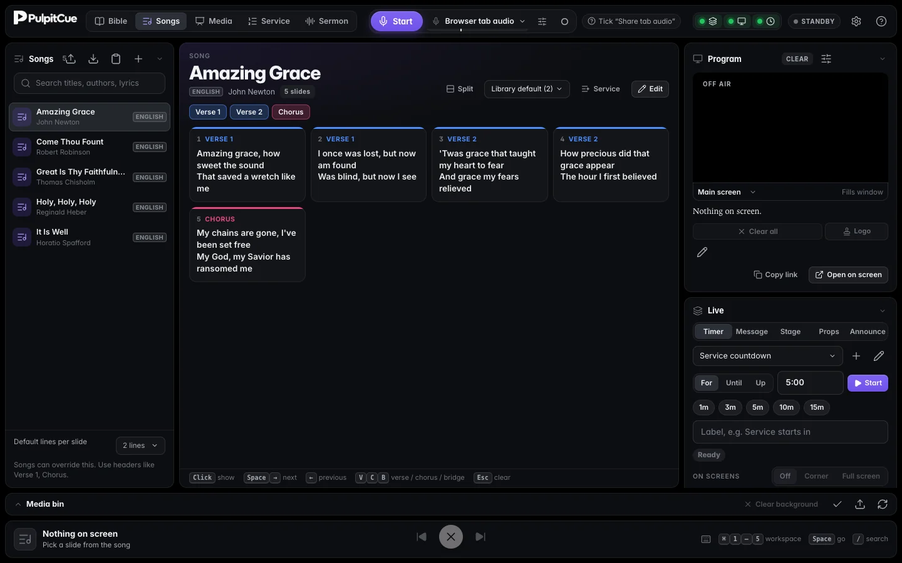Click the purple Start listening button

[397, 21]
